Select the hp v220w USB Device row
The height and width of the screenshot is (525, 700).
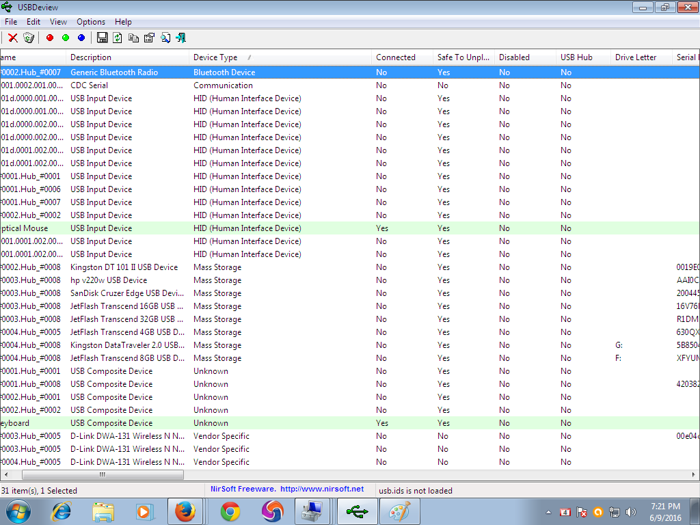350,280
